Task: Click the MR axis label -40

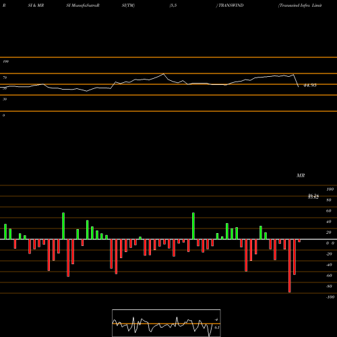Action: (329, 265)
